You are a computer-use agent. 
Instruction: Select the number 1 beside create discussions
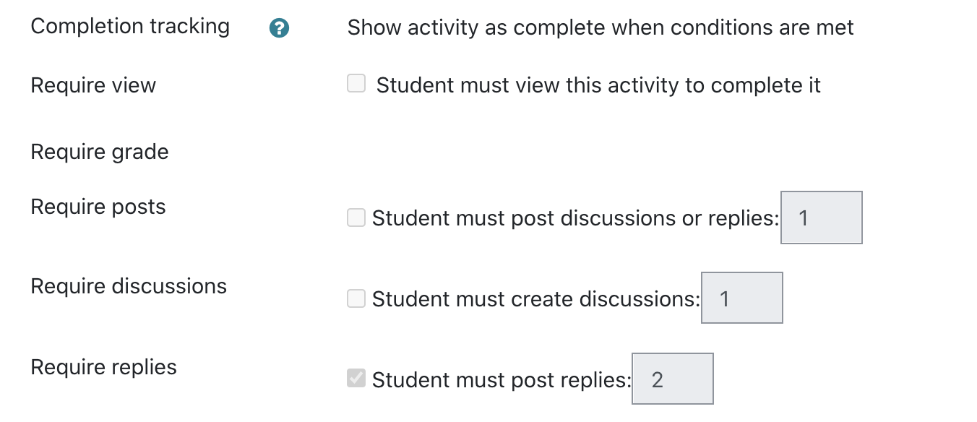coord(725,298)
